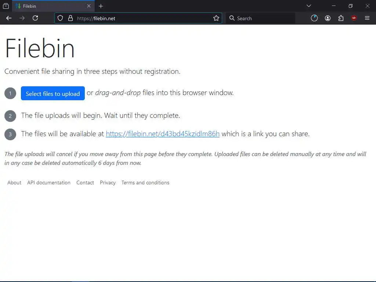The image size is (376, 282).
Task: Click the filebin.net address bar
Action: pyautogui.click(x=138, y=18)
